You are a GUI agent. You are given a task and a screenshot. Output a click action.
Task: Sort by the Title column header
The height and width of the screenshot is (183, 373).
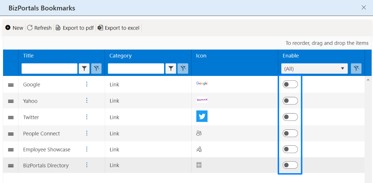tap(28, 56)
